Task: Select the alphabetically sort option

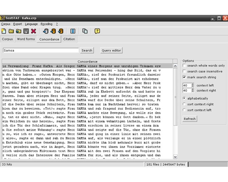Action: (x=184, y=98)
